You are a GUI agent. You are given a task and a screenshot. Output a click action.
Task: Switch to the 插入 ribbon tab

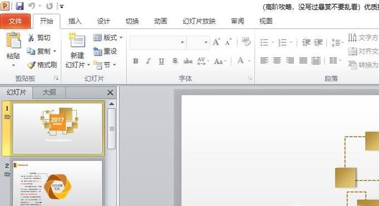(75, 21)
